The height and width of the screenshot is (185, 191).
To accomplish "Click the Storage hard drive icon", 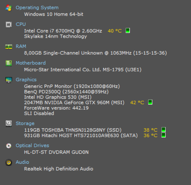I will click(9, 123).
